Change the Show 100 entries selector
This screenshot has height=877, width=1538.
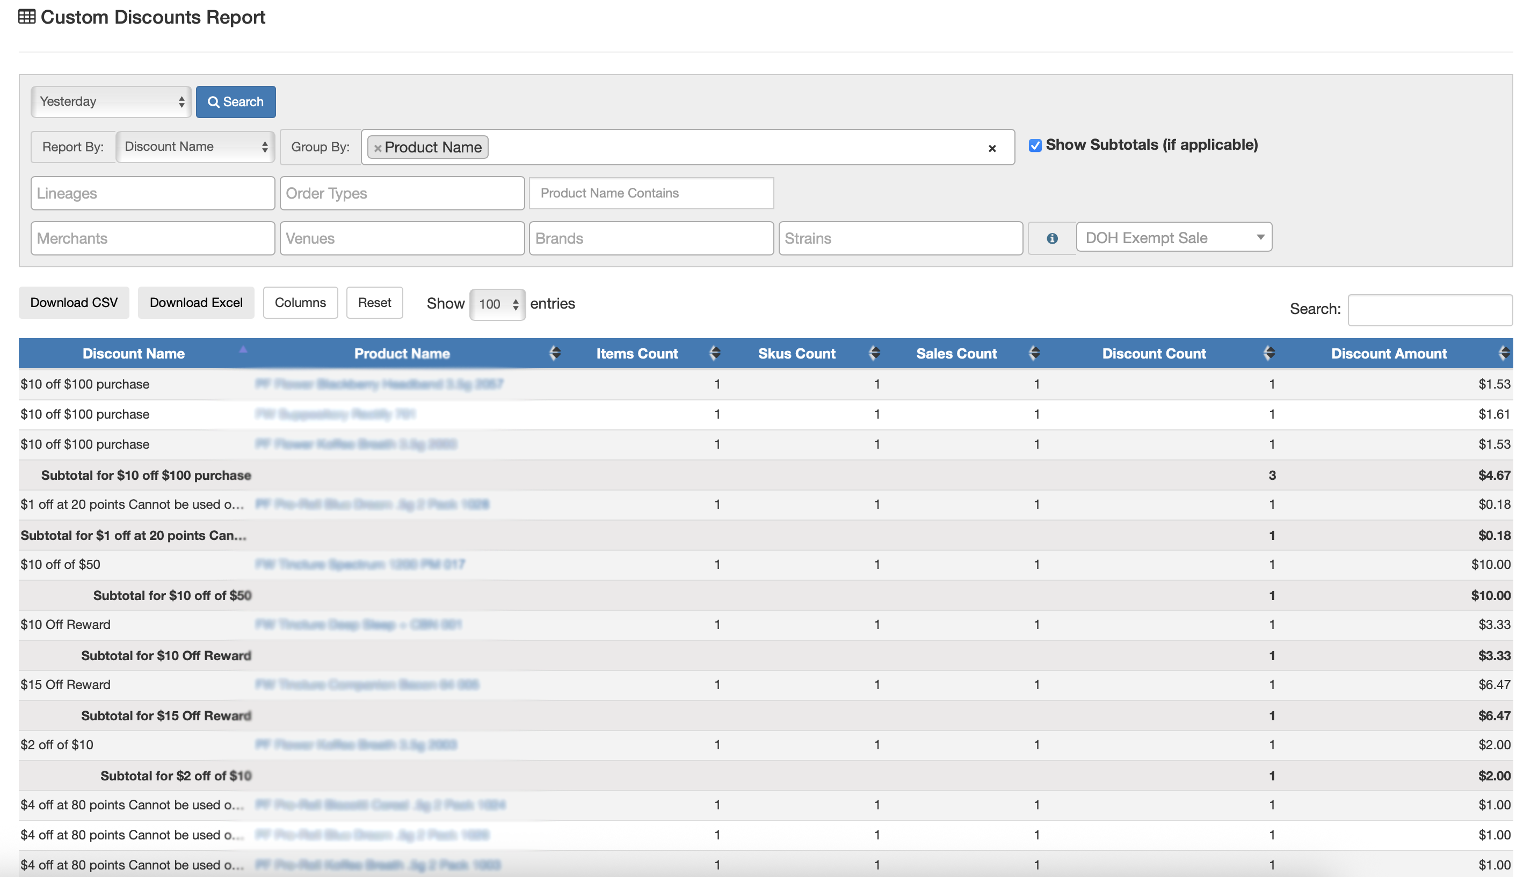pyautogui.click(x=497, y=304)
